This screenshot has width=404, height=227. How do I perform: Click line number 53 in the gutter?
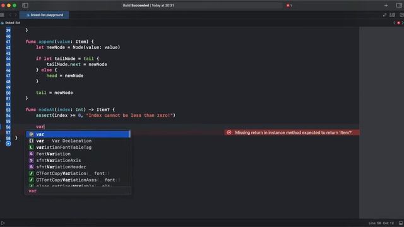pos(8,110)
